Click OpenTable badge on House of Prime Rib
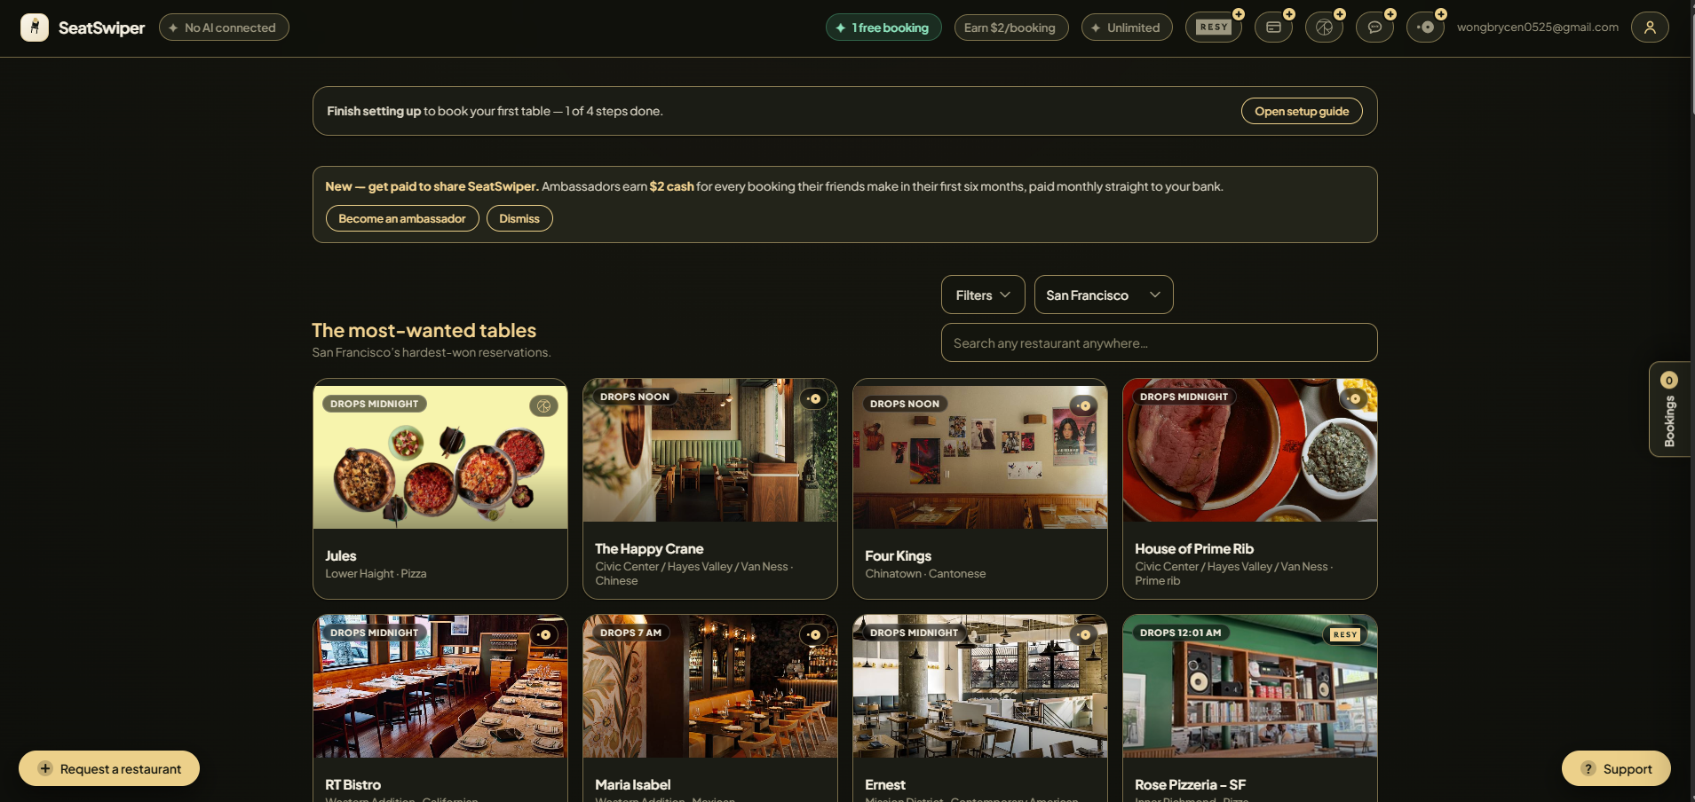Screen dimensions: 1695x802 (x=1353, y=398)
